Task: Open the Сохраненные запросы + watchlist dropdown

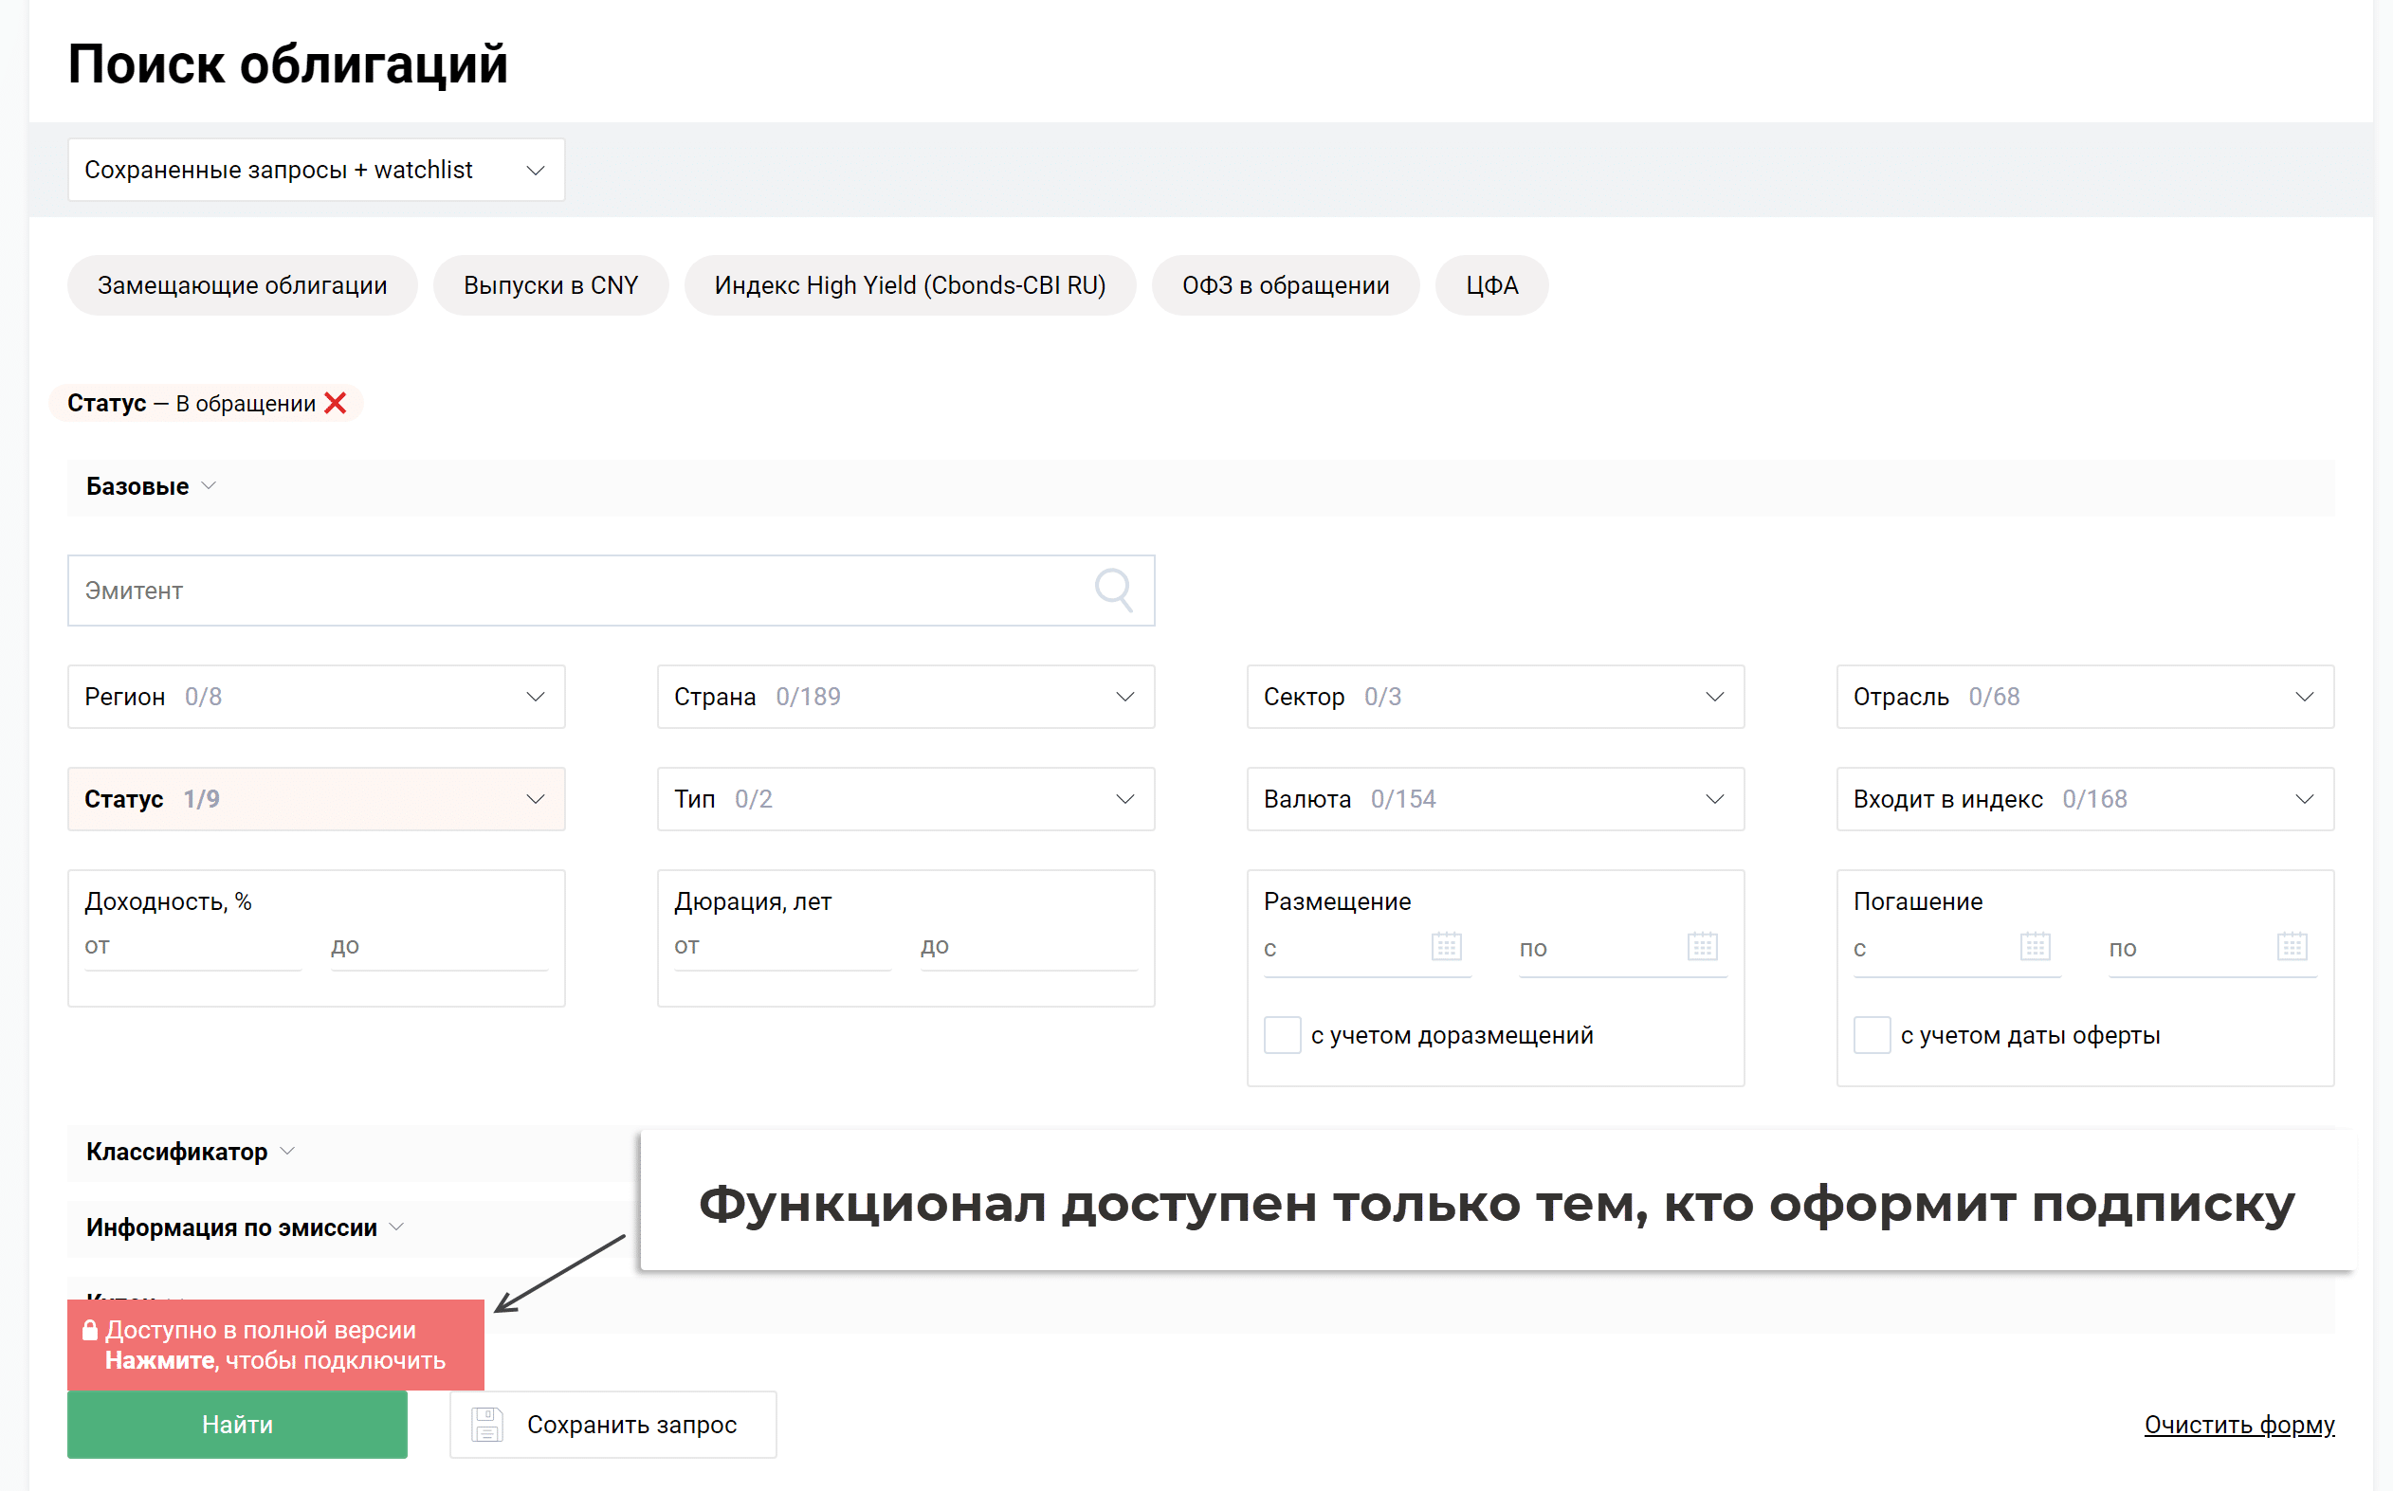Action: [x=316, y=170]
